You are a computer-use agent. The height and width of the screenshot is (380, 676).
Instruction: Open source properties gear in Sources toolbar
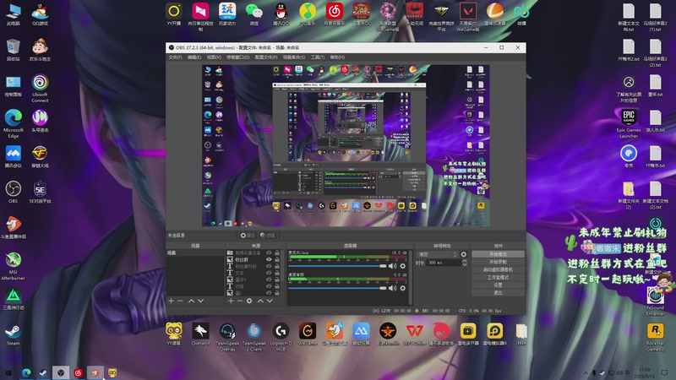tap(249, 301)
